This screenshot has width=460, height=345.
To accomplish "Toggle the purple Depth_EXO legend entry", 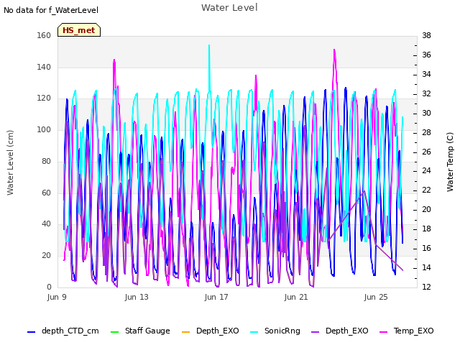I will pyautogui.click(x=340, y=331).
